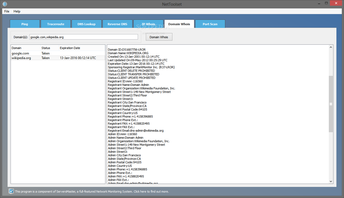
Task: Click Registrant Email:dns-admin@wikimedia.org line
Action: (x=136, y=131)
